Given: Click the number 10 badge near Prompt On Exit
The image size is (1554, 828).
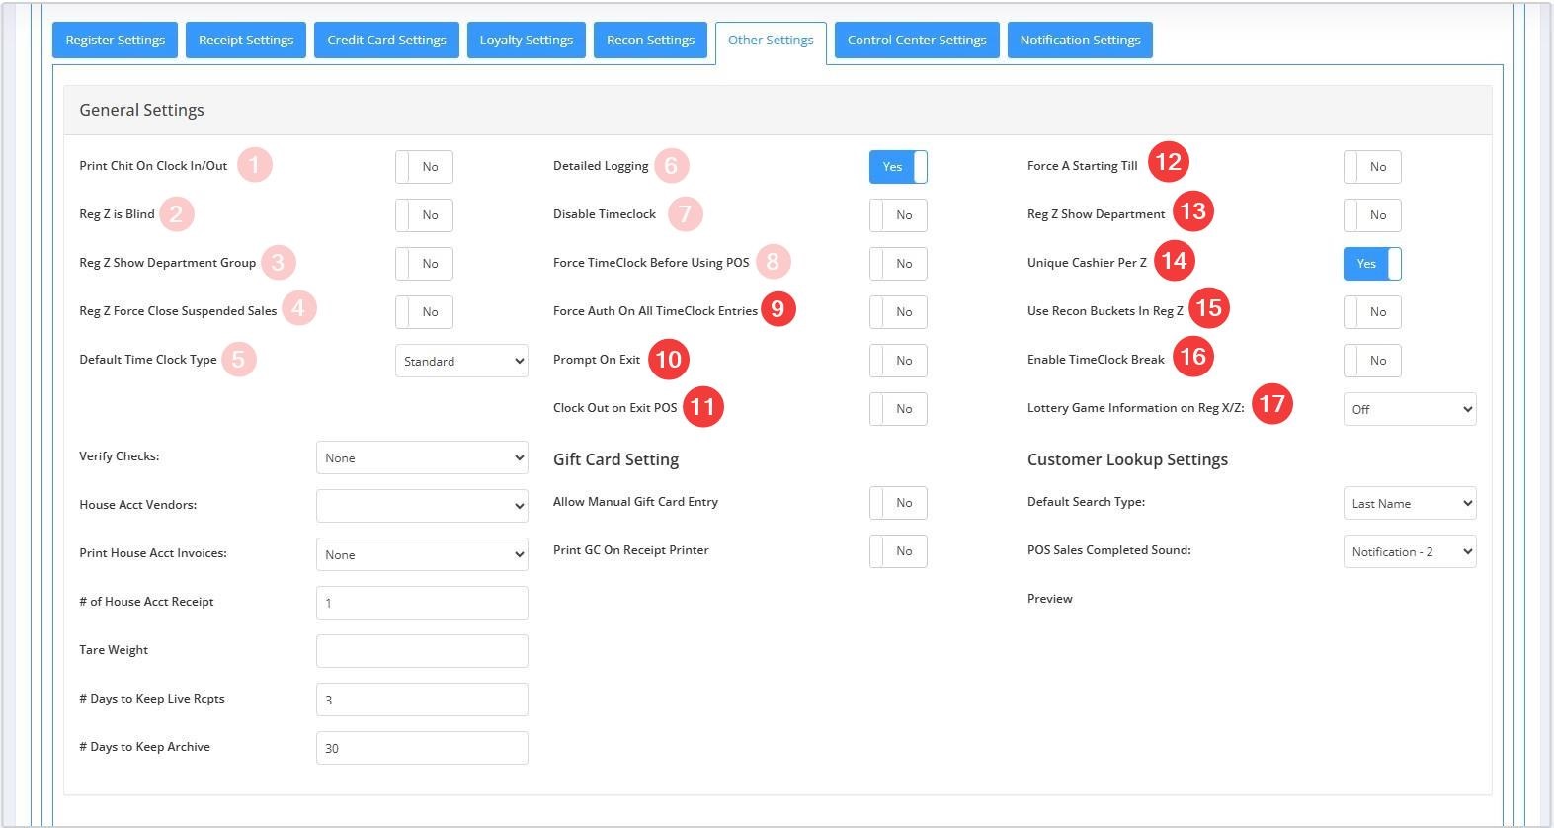Looking at the screenshot, I should point(669,359).
